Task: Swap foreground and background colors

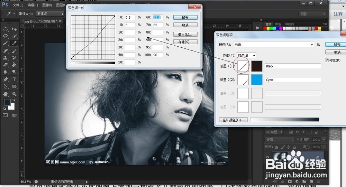Action: (14, 100)
